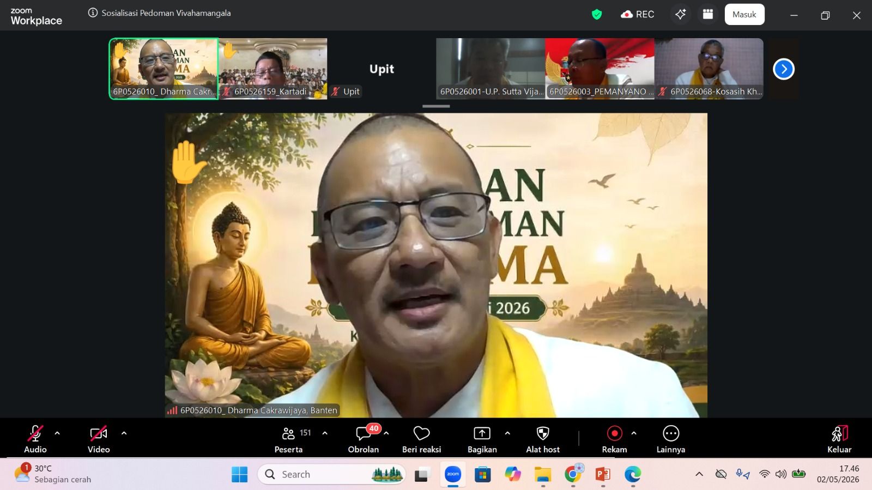Open the video options arrow beside Video
872x490 pixels.
click(124, 433)
